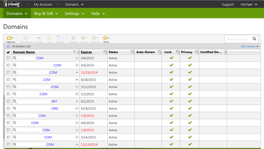Click magnifier icon in the 6/1/2015 row
Screen dimensions: 264x149
(x=15, y=101)
